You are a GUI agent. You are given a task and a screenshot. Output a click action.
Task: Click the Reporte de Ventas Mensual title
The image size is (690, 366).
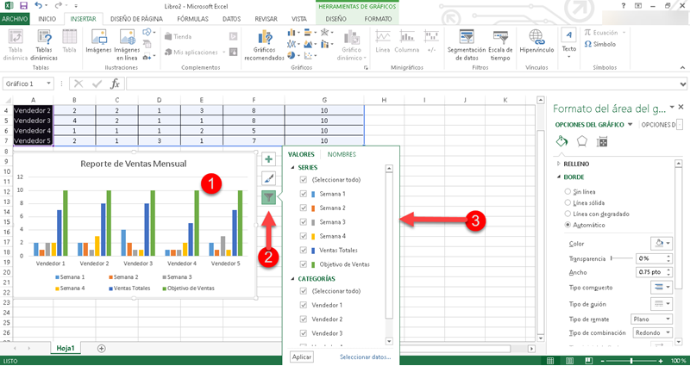[134, 164]
